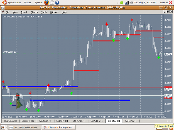Switch to Synaptic Package Manager taskbar button
Viewport: 174px width, 130px height.
point(59,128)
